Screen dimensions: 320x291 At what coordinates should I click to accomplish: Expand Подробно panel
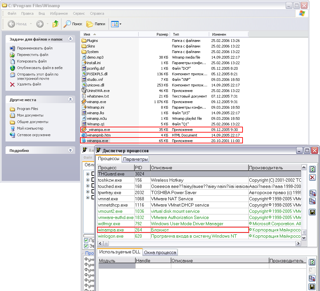tap(70, 150)
